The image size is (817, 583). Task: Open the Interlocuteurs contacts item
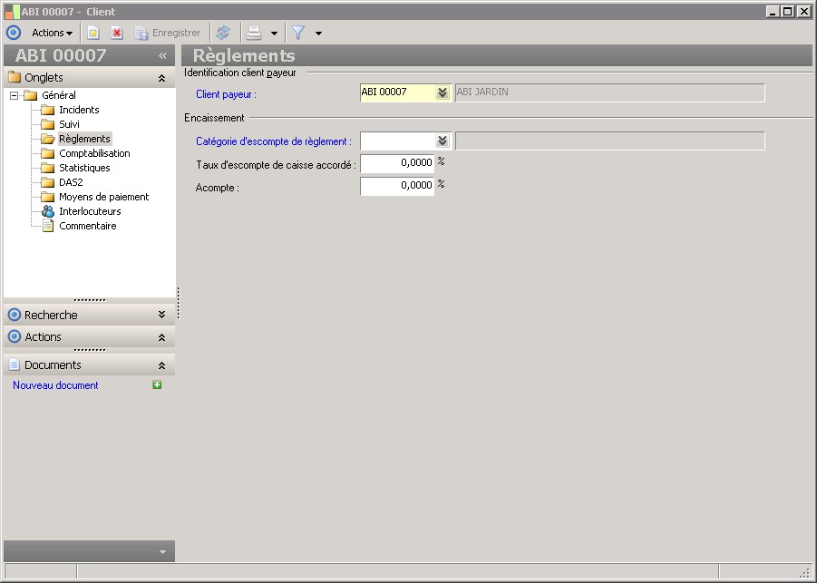coord(89,211)
